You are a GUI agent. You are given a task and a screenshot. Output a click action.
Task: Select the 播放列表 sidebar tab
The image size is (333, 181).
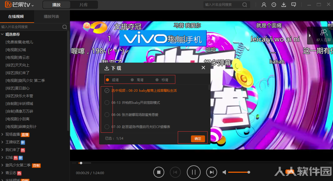(x=51, y=16)
